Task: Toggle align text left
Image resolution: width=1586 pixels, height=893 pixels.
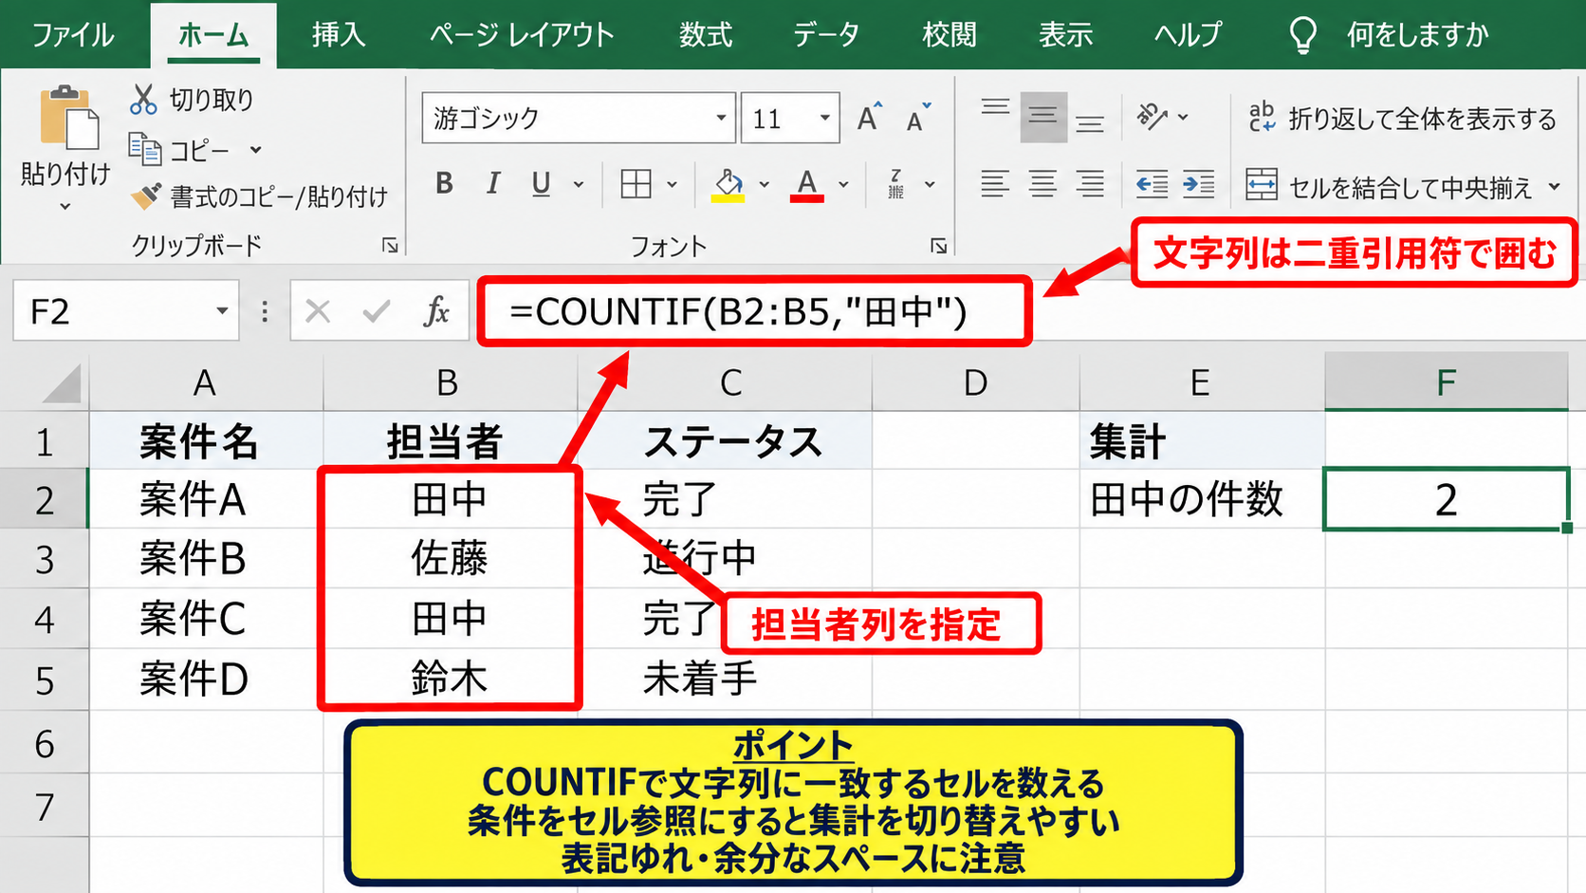Action: point(995,184)
